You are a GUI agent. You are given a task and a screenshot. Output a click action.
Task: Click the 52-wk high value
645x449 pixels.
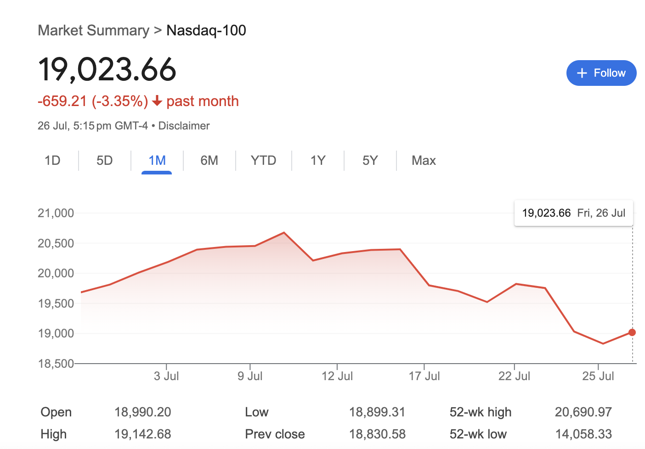(x=583, y=412)
